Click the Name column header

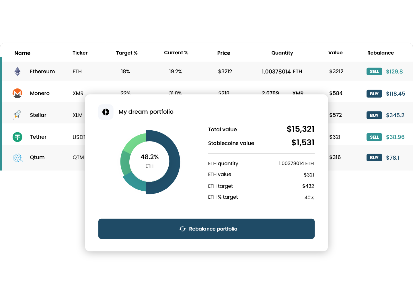tap(22, 53)
